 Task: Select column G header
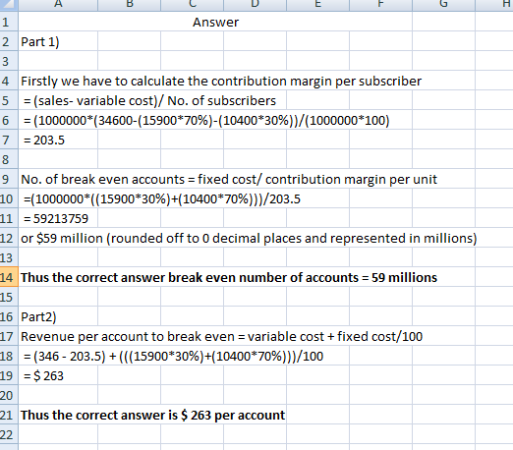(x=443, y=5)
